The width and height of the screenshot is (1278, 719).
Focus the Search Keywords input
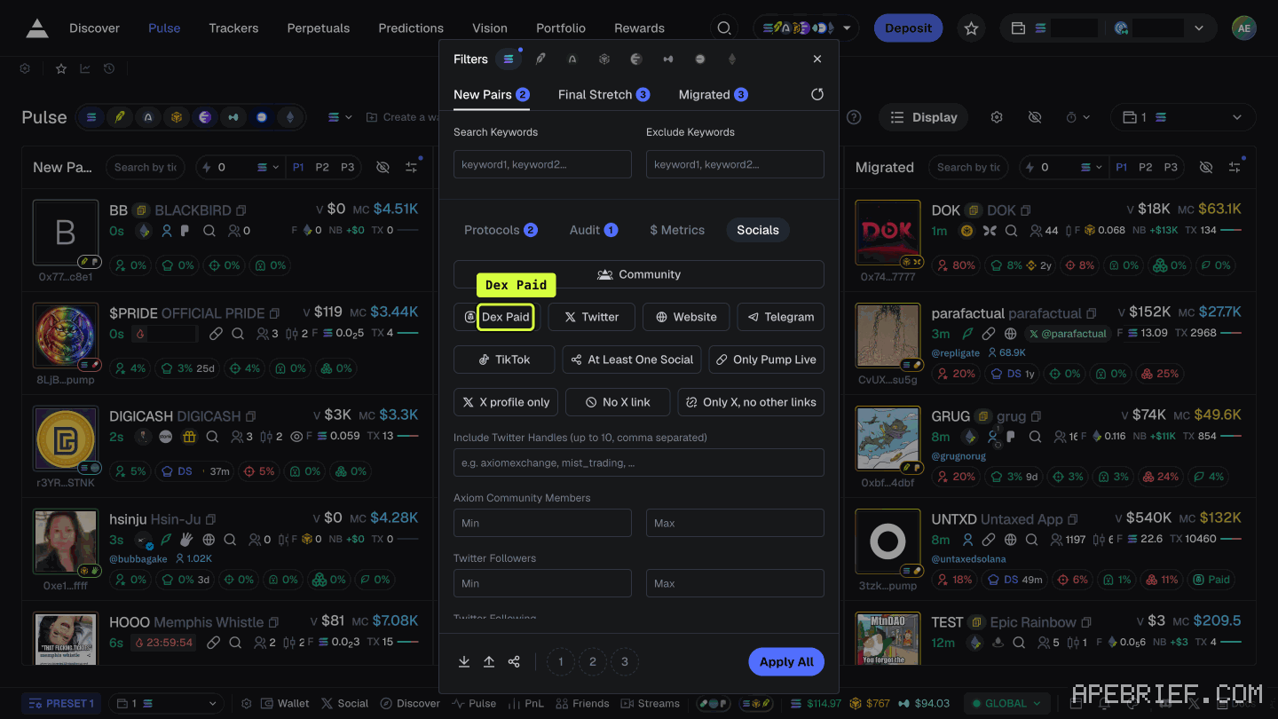[x=542, y=164]
